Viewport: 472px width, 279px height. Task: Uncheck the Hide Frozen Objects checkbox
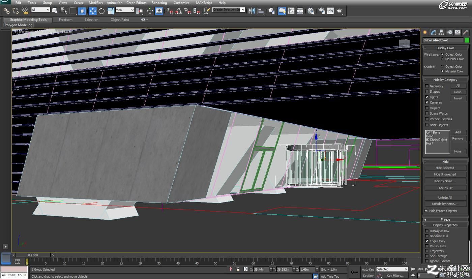pos(426,211)
